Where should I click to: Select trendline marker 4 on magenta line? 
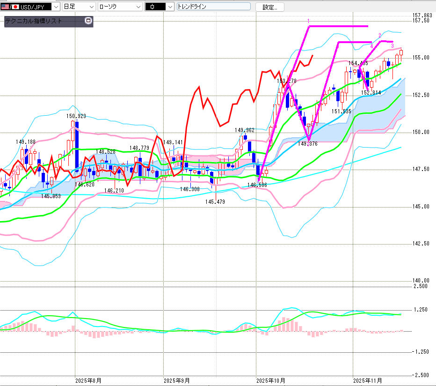371,46
